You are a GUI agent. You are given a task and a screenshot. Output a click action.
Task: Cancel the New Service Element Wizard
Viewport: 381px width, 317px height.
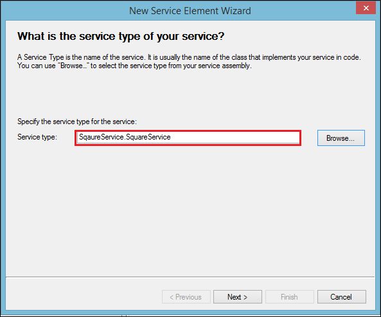coord(341,297)
